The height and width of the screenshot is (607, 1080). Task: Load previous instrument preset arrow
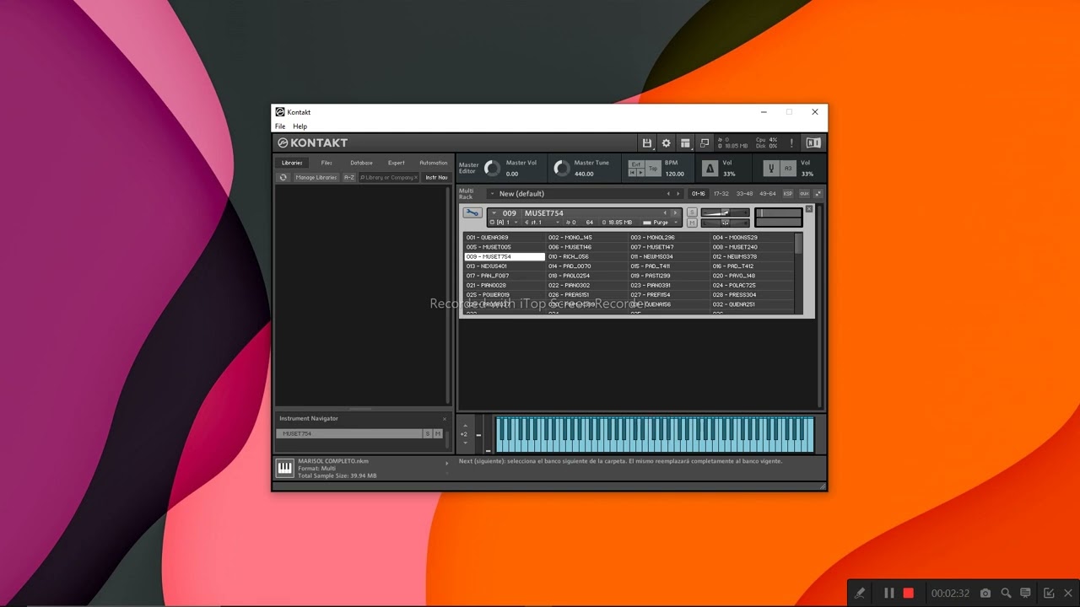pos(665,213)
